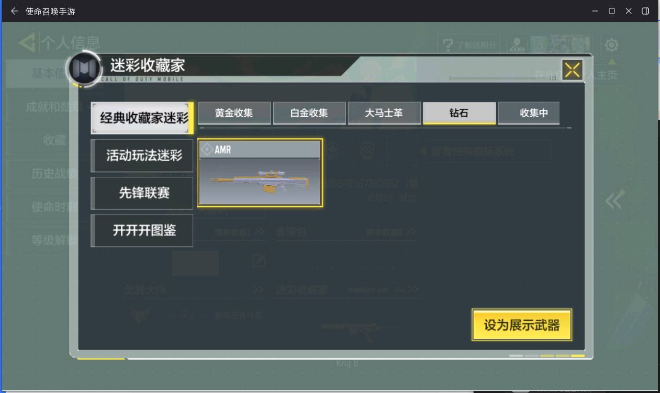Open the settings gear icon behind the dialog
The width and height of the screenshot is (660, 393).
[x=611, y=46]
